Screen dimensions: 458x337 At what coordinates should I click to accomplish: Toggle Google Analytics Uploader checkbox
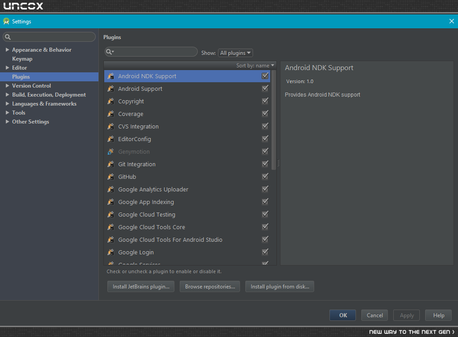pos(265,189)
